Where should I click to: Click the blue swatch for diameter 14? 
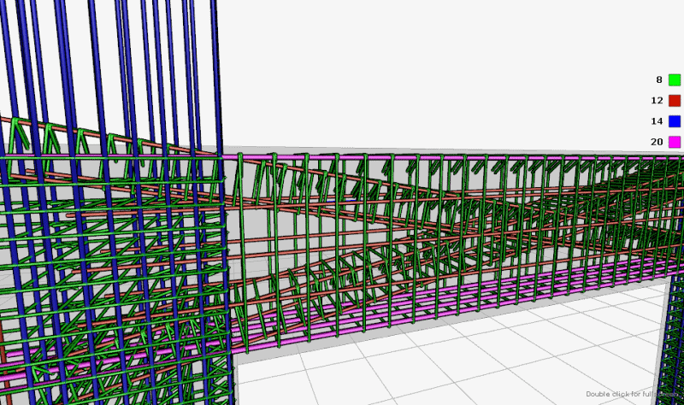(x=675, y=121)
